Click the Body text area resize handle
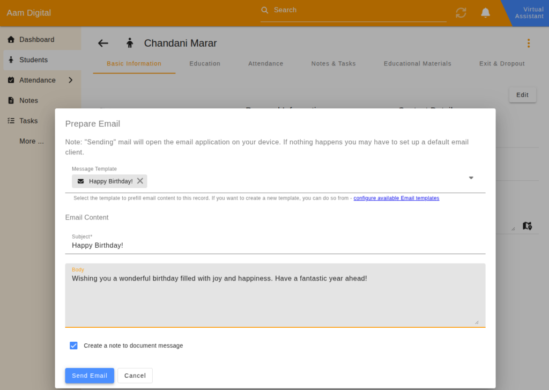This screenshot has height=390, width=549. (477, 322)
